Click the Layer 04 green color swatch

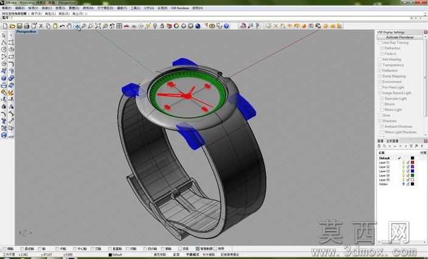(412, 176)
